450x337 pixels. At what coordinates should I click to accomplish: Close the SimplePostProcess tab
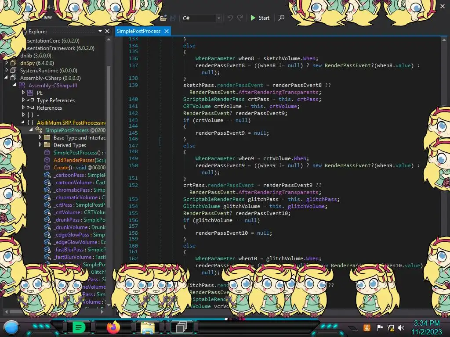click(x=167, y=31)
